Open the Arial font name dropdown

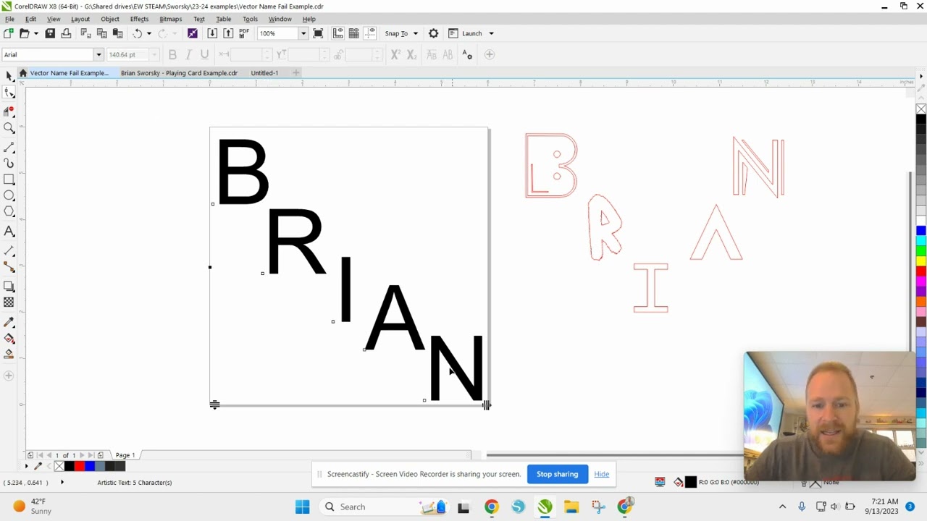[98, 54]
